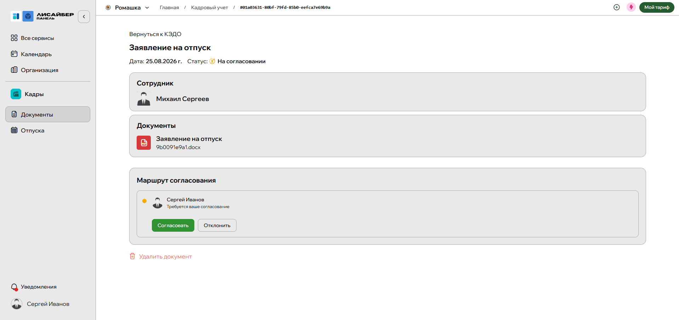The height and width of the screenshot is (320, 679).
Task: Click the pink lightning bolt icon
Action: (631, 7)
